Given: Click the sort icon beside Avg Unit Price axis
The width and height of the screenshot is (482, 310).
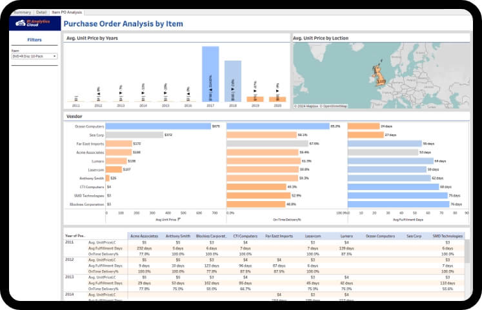Looking at the screenshot, I should coord(179,220).
